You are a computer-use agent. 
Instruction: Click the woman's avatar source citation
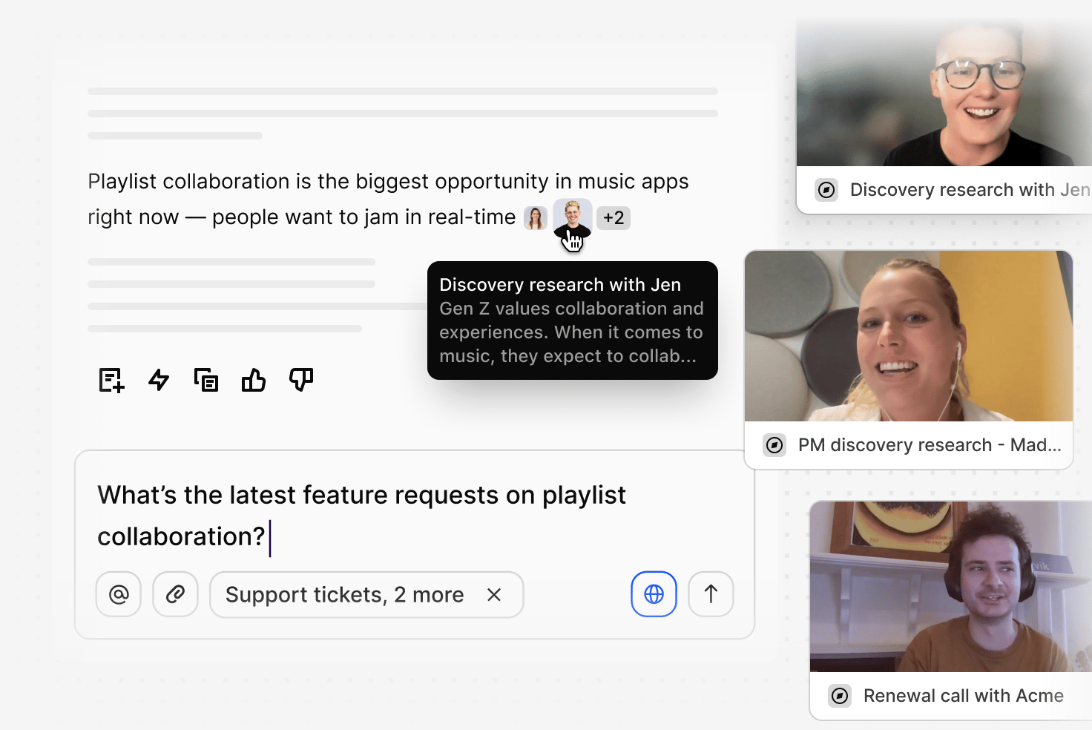pyautogui.click(x=536, y=217)
